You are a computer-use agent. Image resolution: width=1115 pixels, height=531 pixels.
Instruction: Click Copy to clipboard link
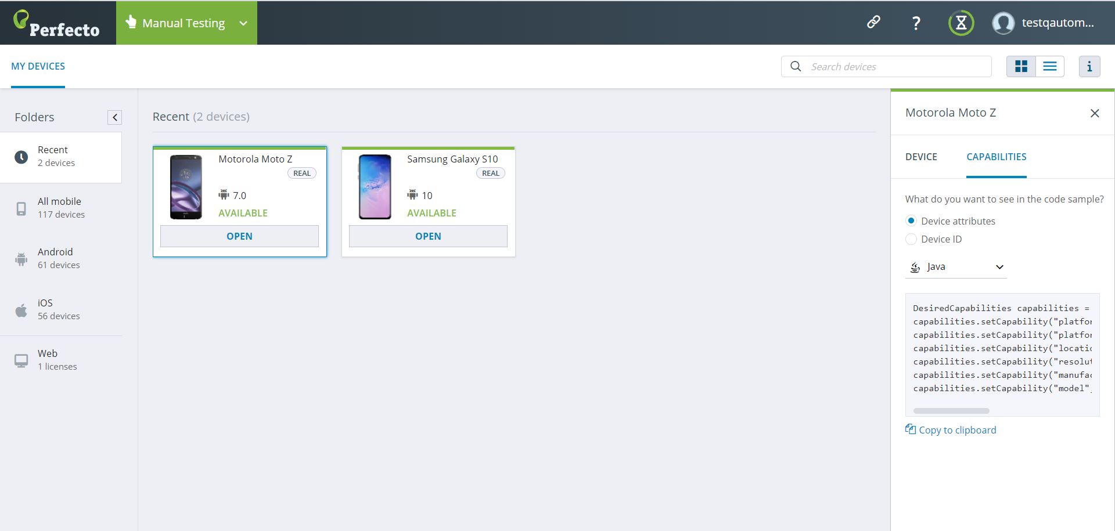[958, 430]
